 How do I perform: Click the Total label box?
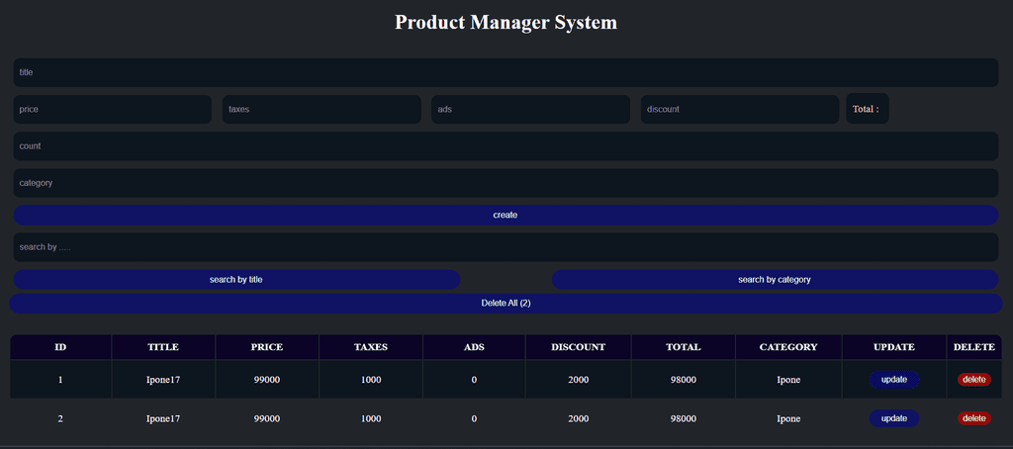(867, 109)
